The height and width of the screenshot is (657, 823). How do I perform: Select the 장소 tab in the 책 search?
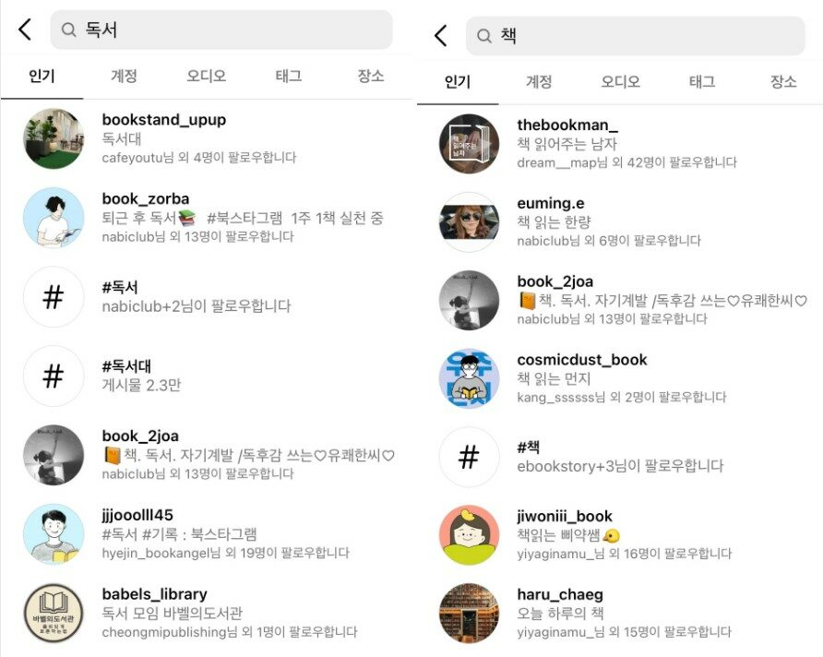click(x=783, y=81)
